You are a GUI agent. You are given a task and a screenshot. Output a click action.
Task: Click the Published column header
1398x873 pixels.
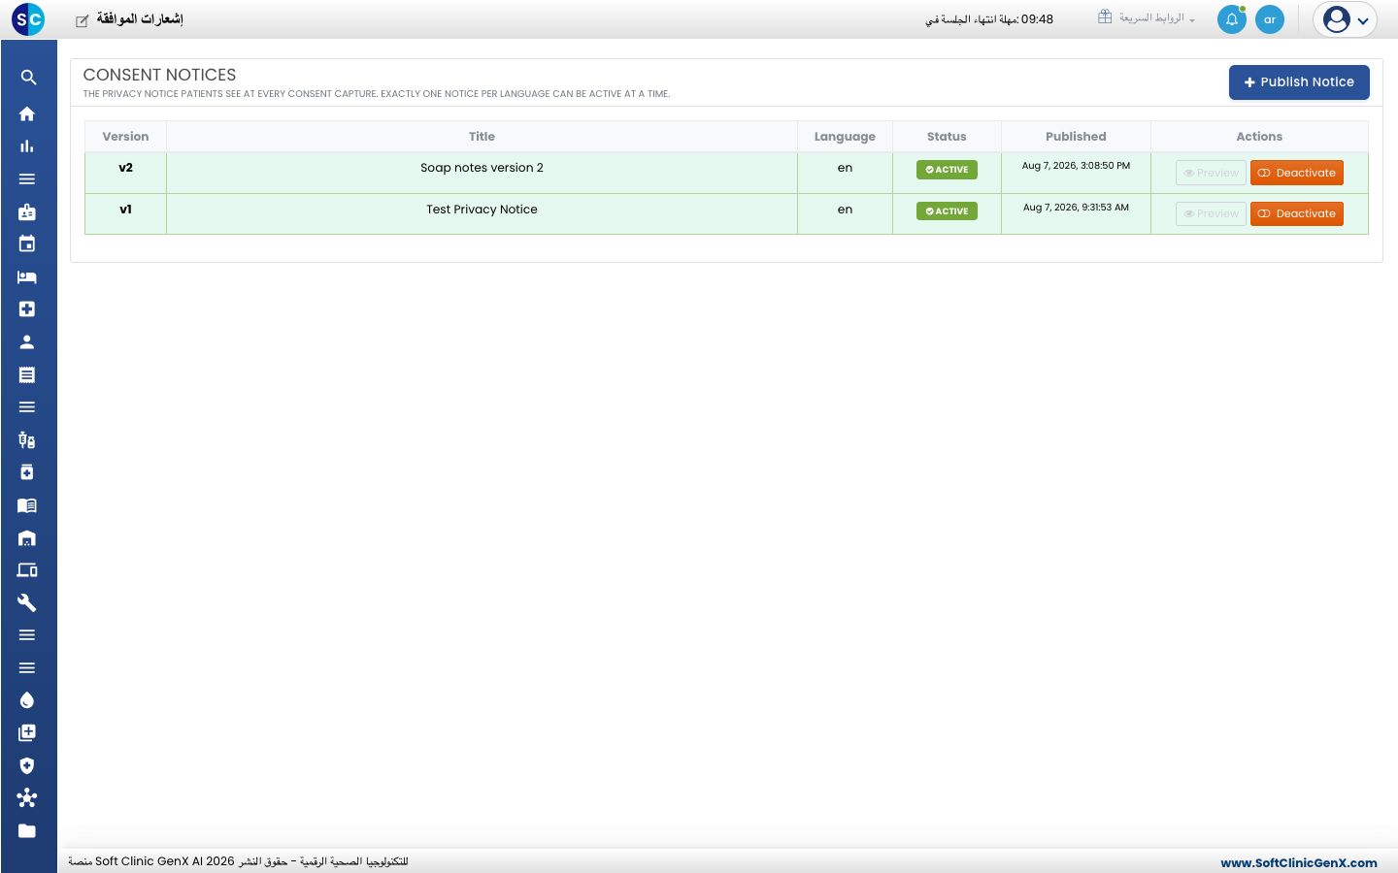point(1076,137)
